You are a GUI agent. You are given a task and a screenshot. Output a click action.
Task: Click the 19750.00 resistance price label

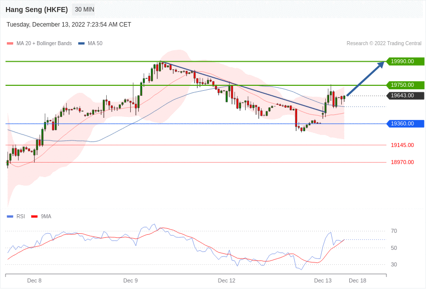[x=405, y=85]
